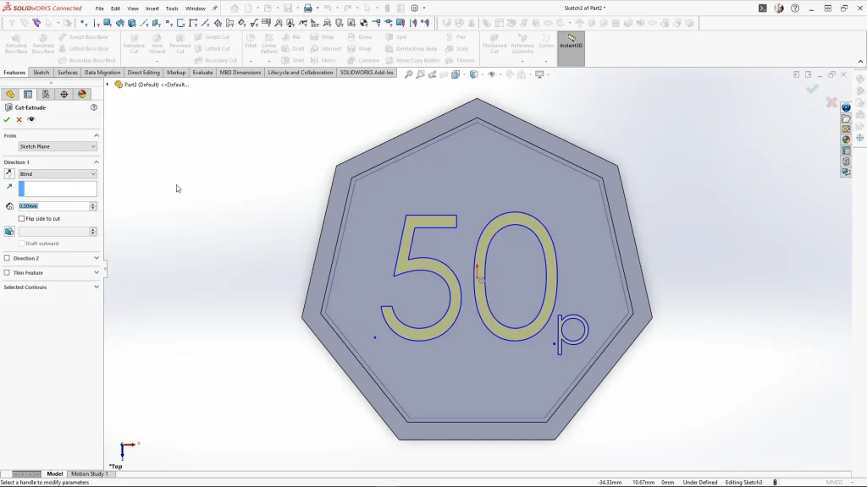
Task: Open the Blind end condition dropdown
Action: [x=58, y=173]
